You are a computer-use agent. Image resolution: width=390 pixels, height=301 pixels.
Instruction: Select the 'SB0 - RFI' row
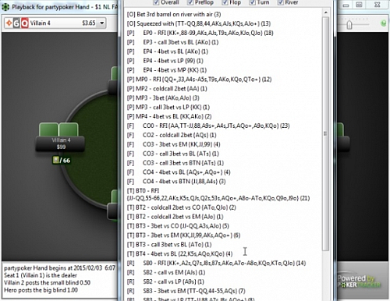pyautogui.click(x=216, y=263)
